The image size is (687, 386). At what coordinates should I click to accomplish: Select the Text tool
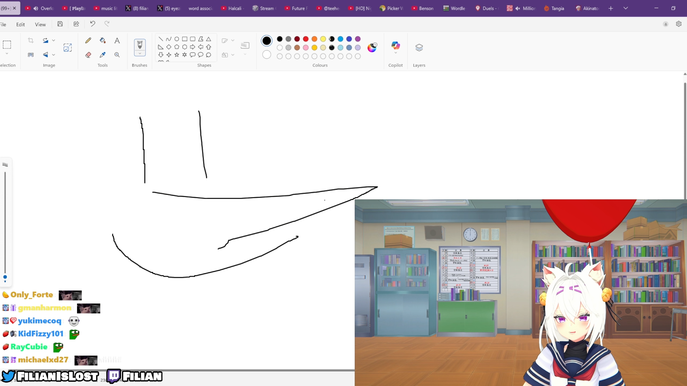[x=117, y=40]
